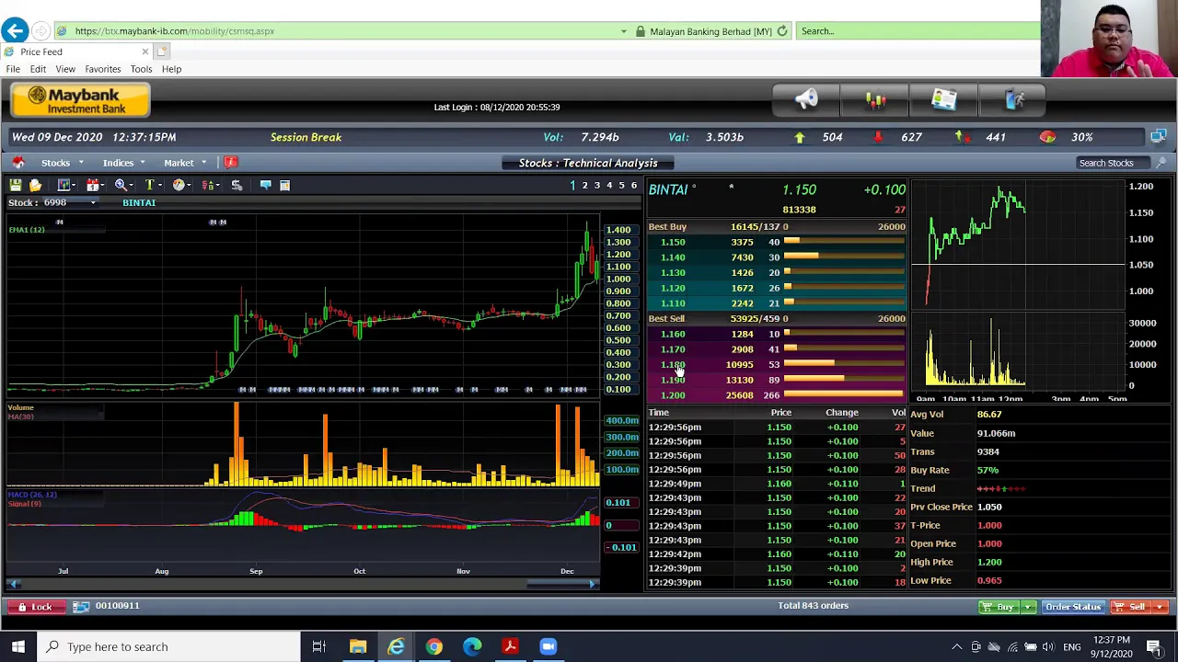Click the price scale dollar icon
1178x662 pixels.
click(x=237, y=185)
